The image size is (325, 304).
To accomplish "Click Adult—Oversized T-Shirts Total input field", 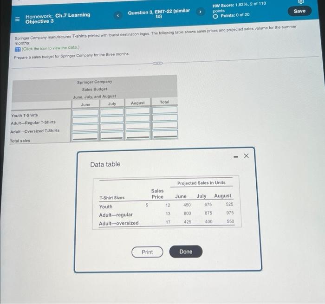I will (165, 125).
